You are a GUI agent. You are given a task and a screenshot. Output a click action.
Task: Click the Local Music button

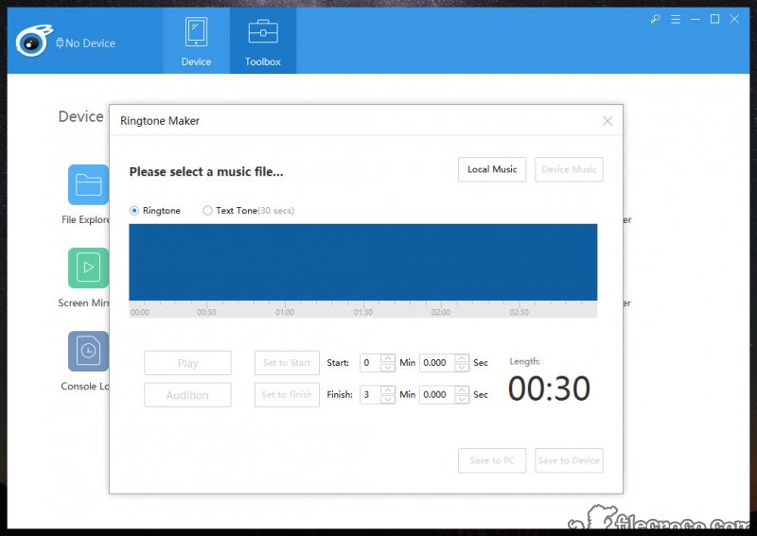pos(492,169)
